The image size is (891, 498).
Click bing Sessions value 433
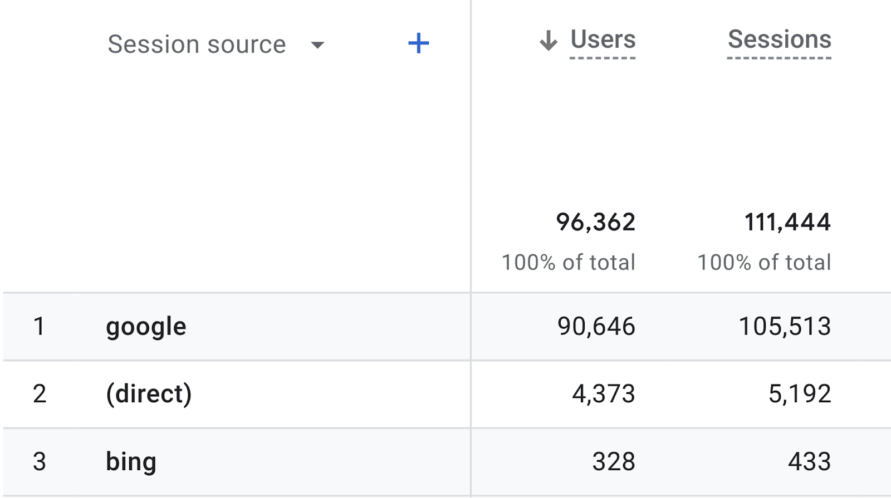809,462
